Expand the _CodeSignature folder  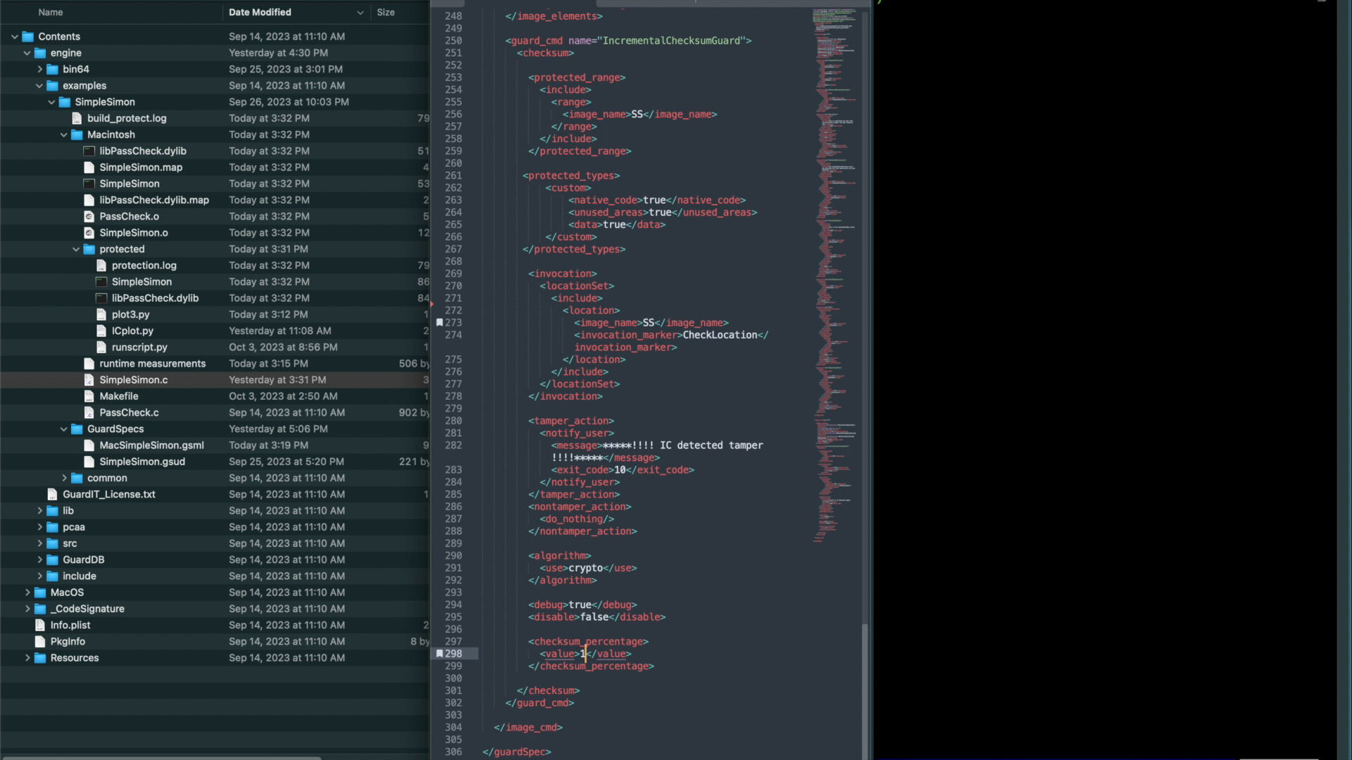(x=27, y=609)
